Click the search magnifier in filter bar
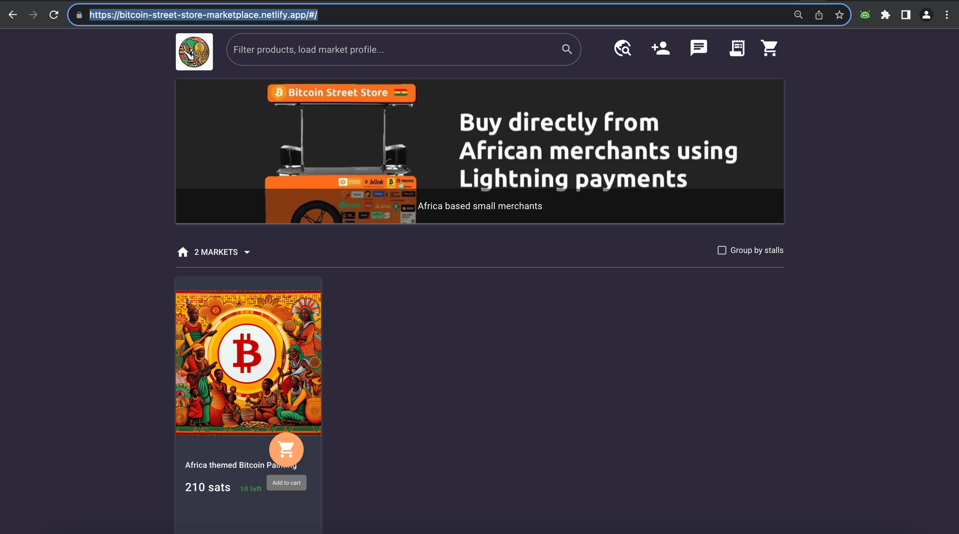The width and height of the screenshot is (959, 534). click(567, 49)
